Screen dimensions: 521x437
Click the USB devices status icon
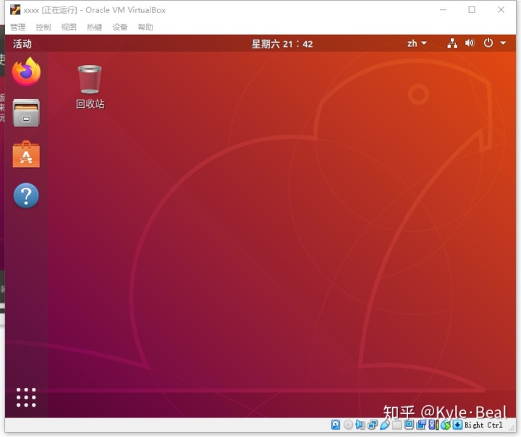click(385, 425)
